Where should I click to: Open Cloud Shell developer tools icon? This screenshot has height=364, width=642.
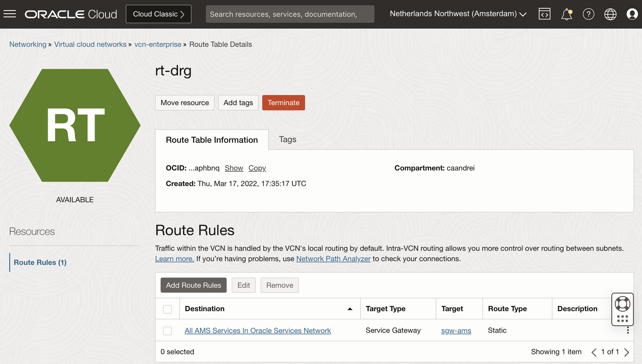coord(544,14)
